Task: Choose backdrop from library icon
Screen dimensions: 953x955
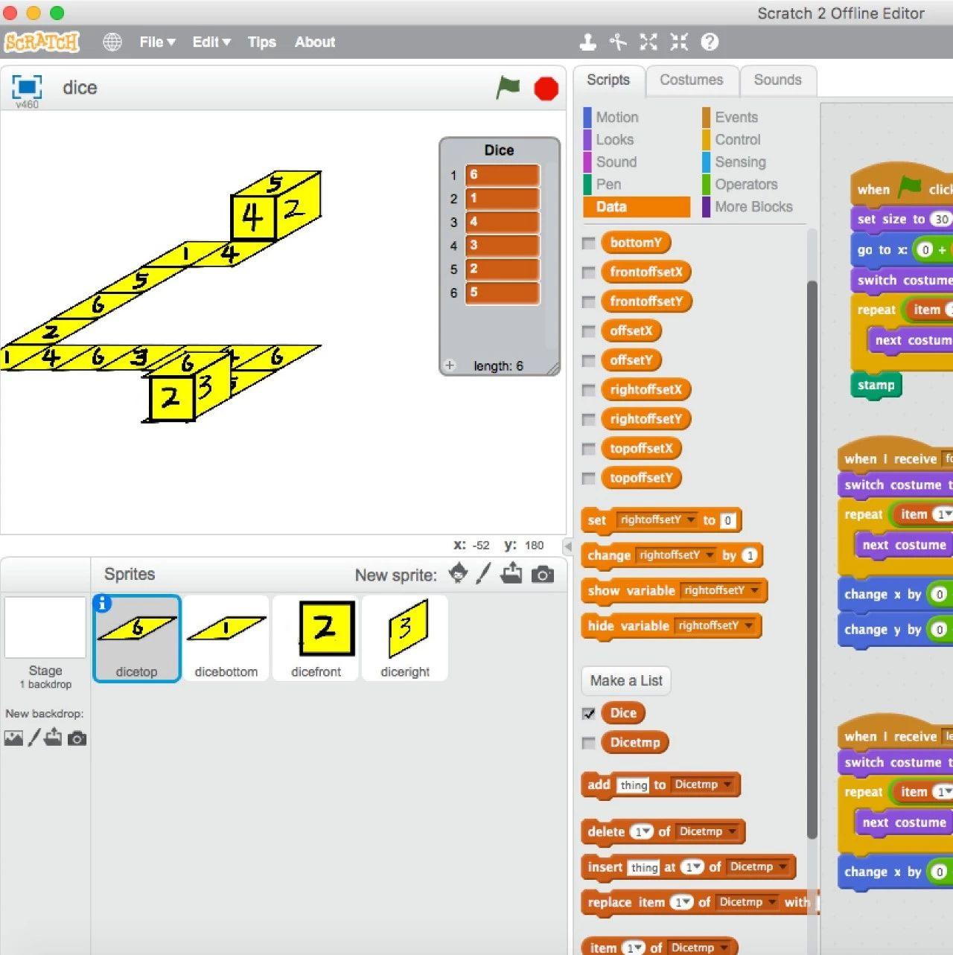Action: [x=13, y=738]
